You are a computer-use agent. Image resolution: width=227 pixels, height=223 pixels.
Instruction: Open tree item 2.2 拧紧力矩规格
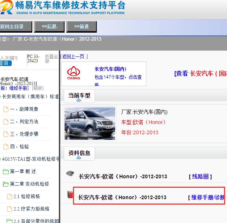[32, 209]
